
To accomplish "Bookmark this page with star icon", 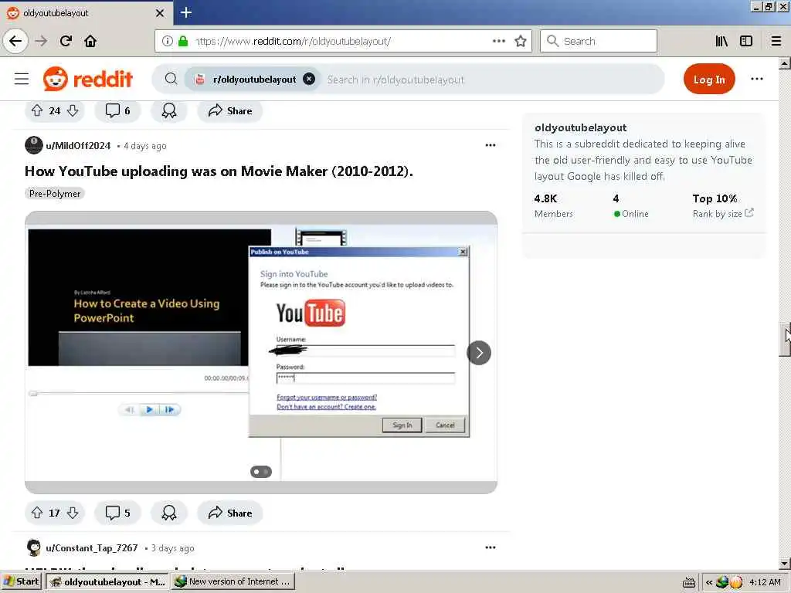I will pos(521,41).
